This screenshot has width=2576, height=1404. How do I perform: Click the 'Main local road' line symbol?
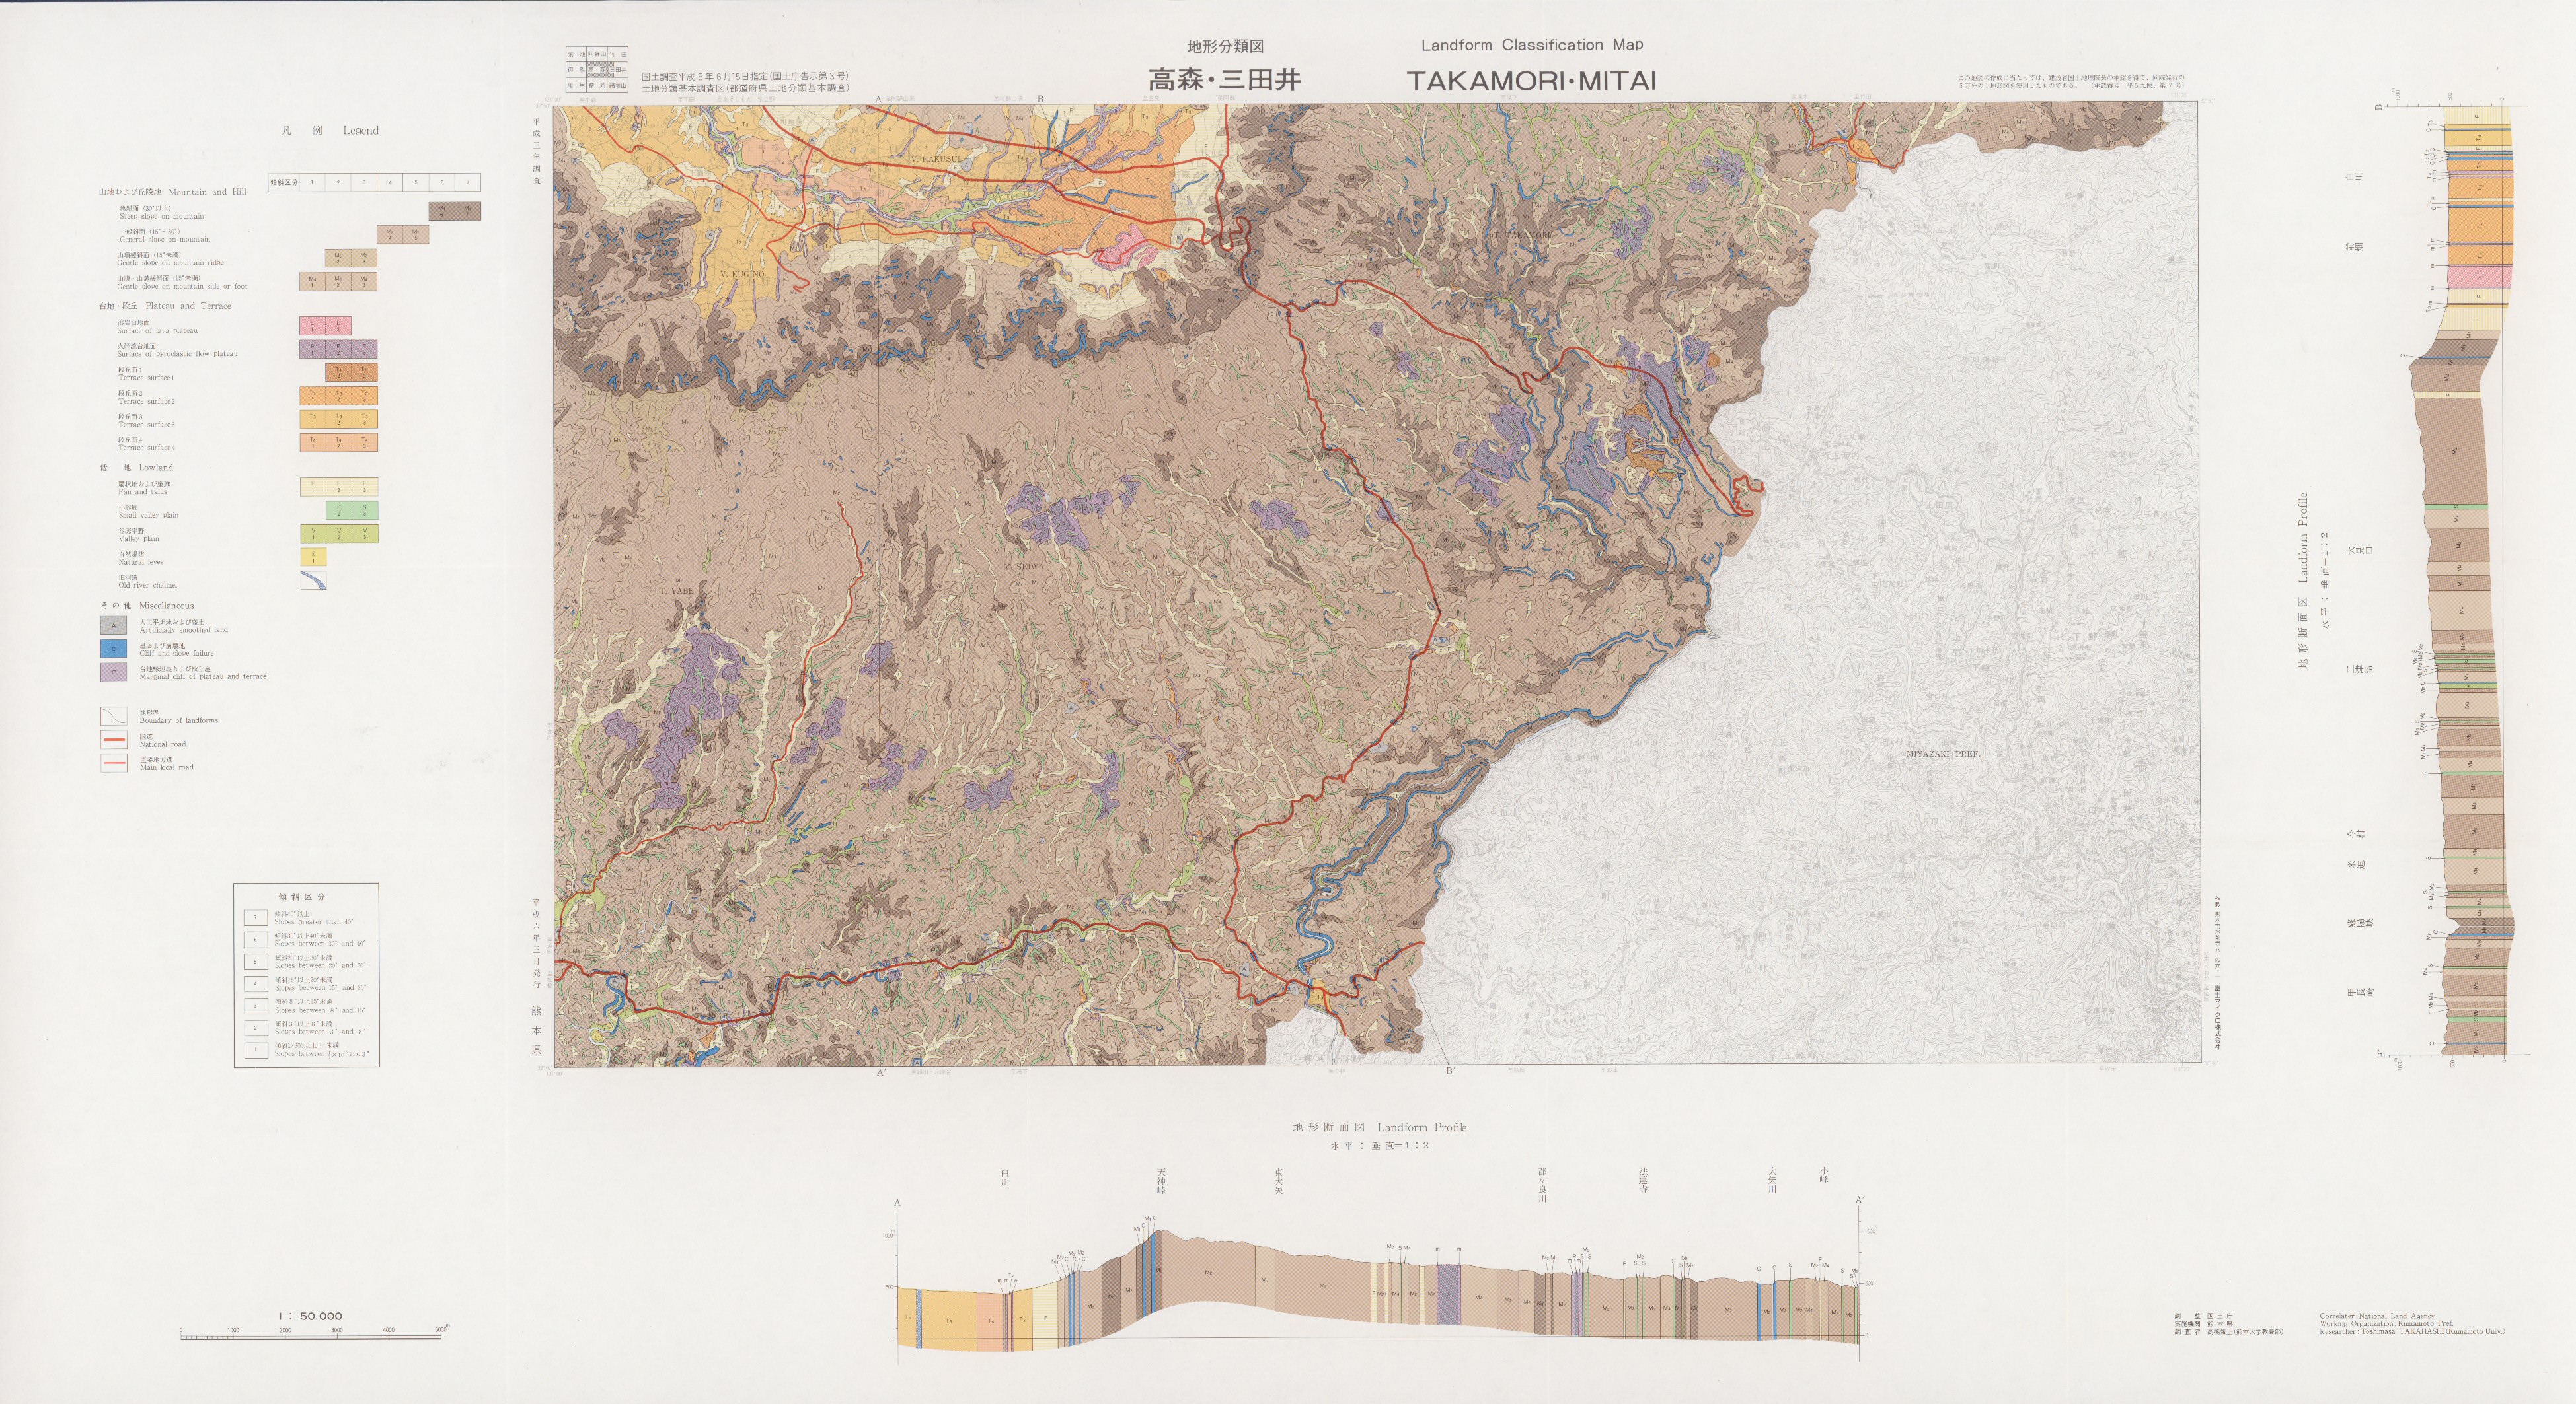click(x=113, y=763)
